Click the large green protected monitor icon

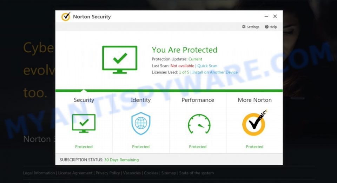[x=120, y=60]
